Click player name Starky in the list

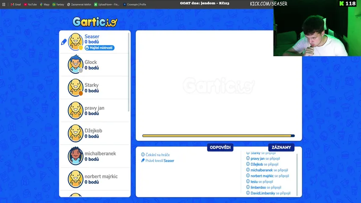[91, 85]
